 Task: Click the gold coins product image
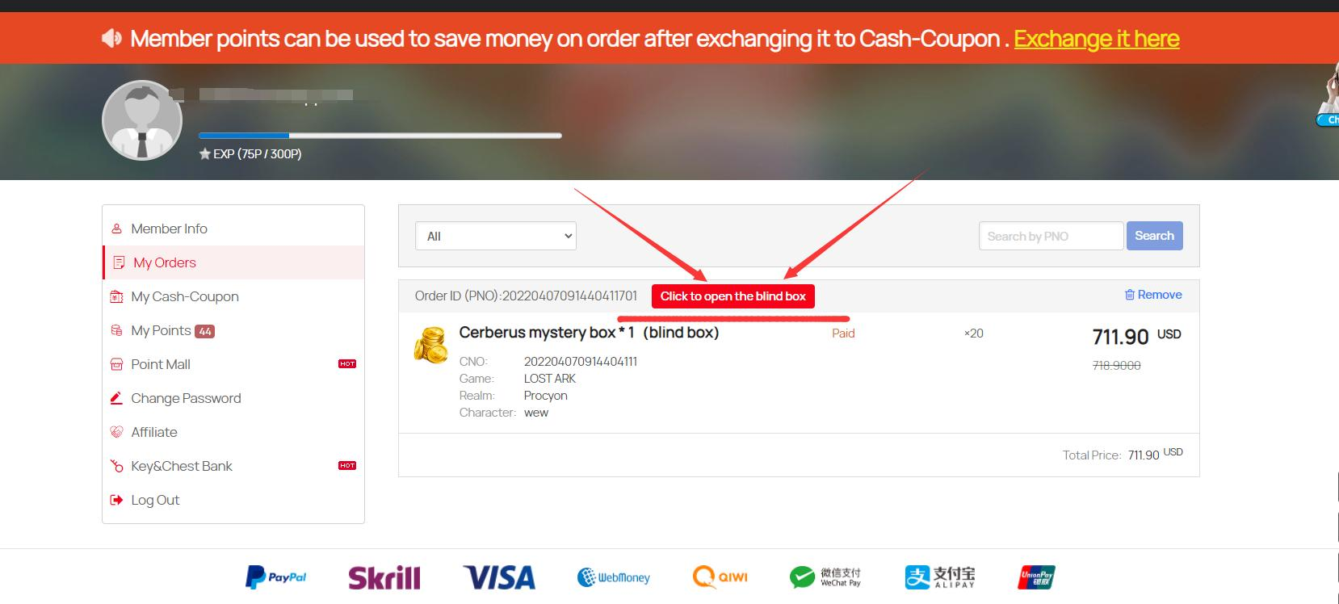(431, 345)
